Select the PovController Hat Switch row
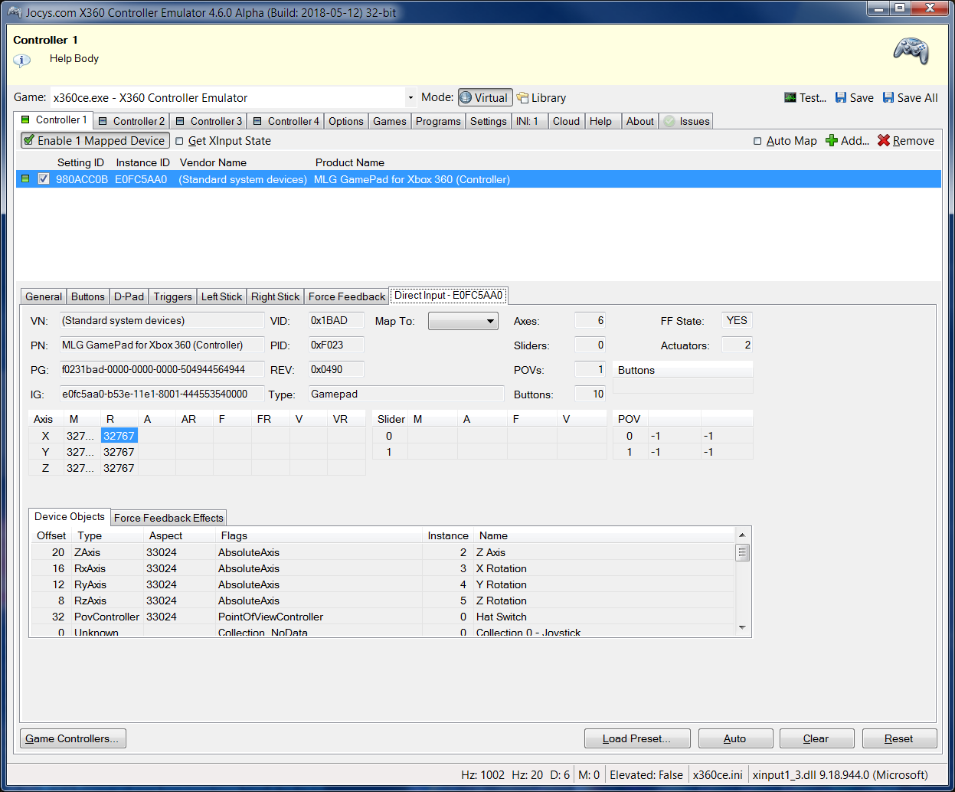Screen dimensions: 955x792 (x=383, y=617)
